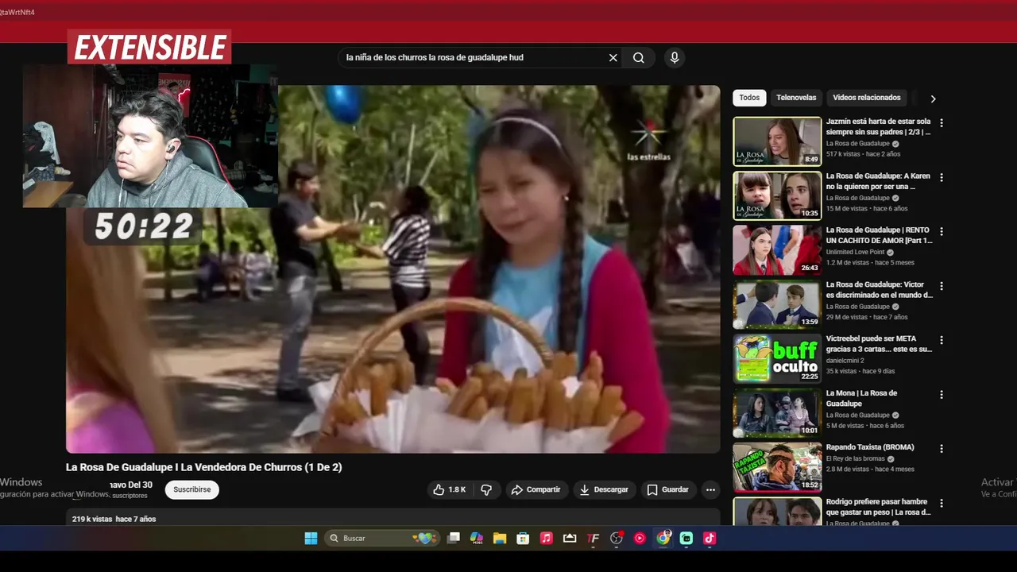1017x572 pixels.
Task: Open the Windows Start menu
Action: pos(311,539)
